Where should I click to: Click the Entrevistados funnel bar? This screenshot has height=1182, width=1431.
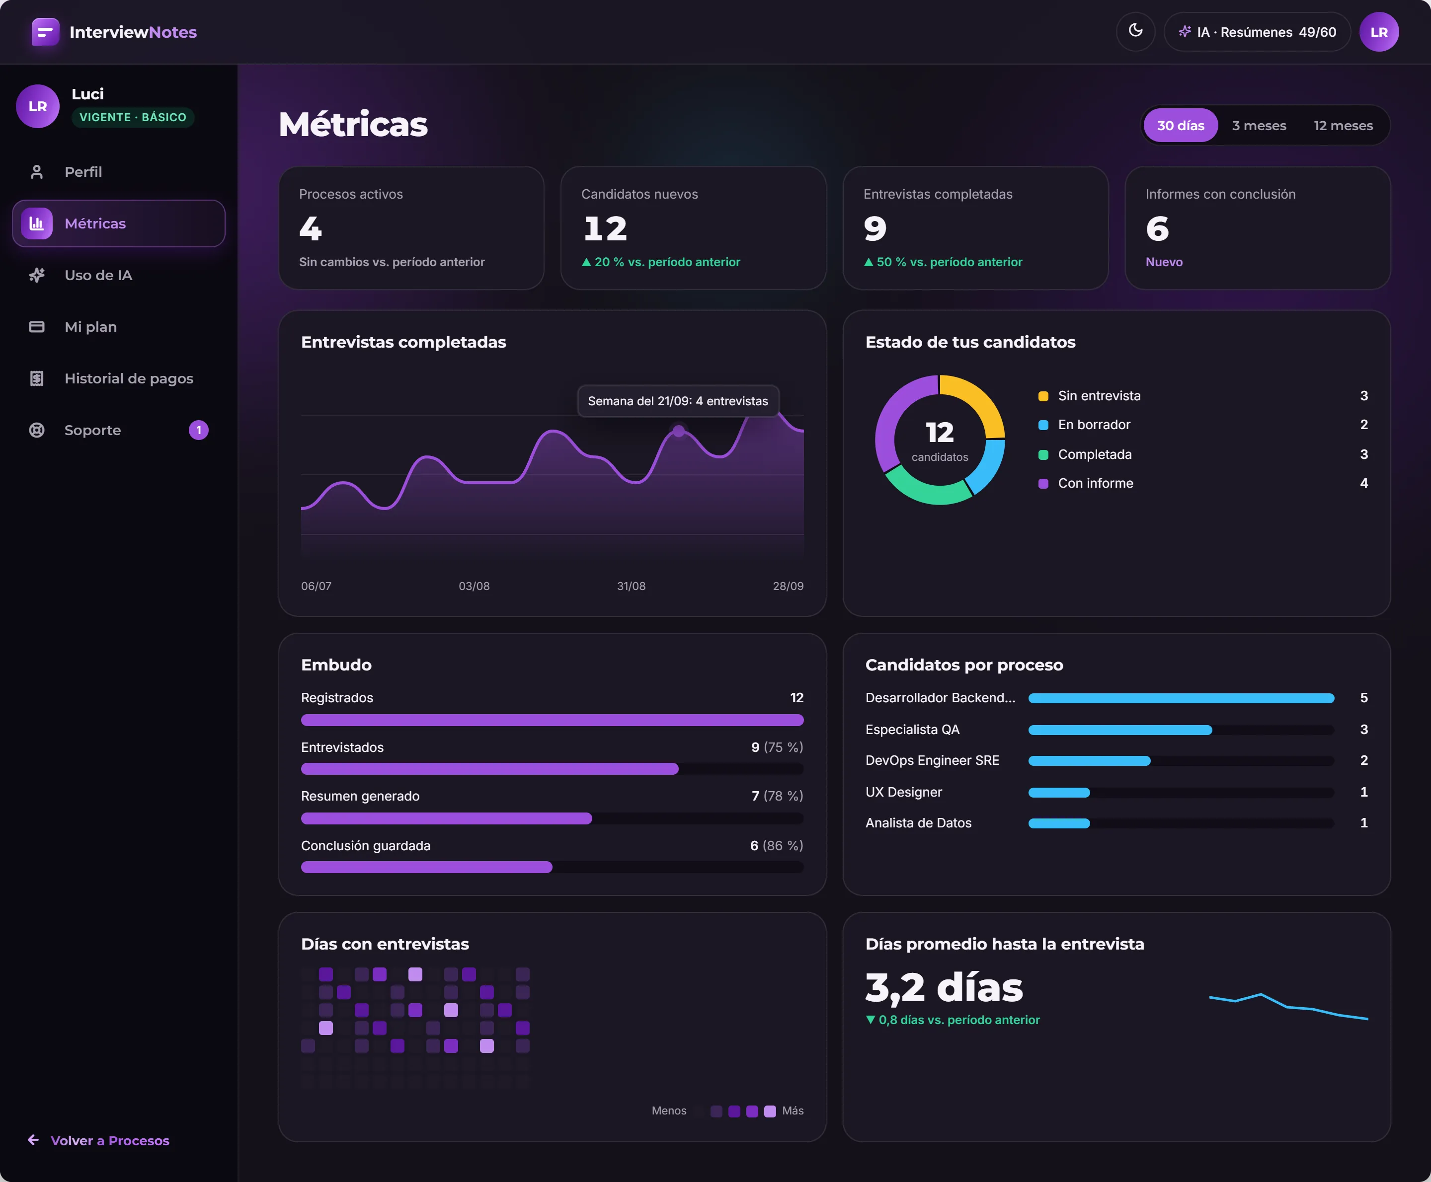(553, 769)
